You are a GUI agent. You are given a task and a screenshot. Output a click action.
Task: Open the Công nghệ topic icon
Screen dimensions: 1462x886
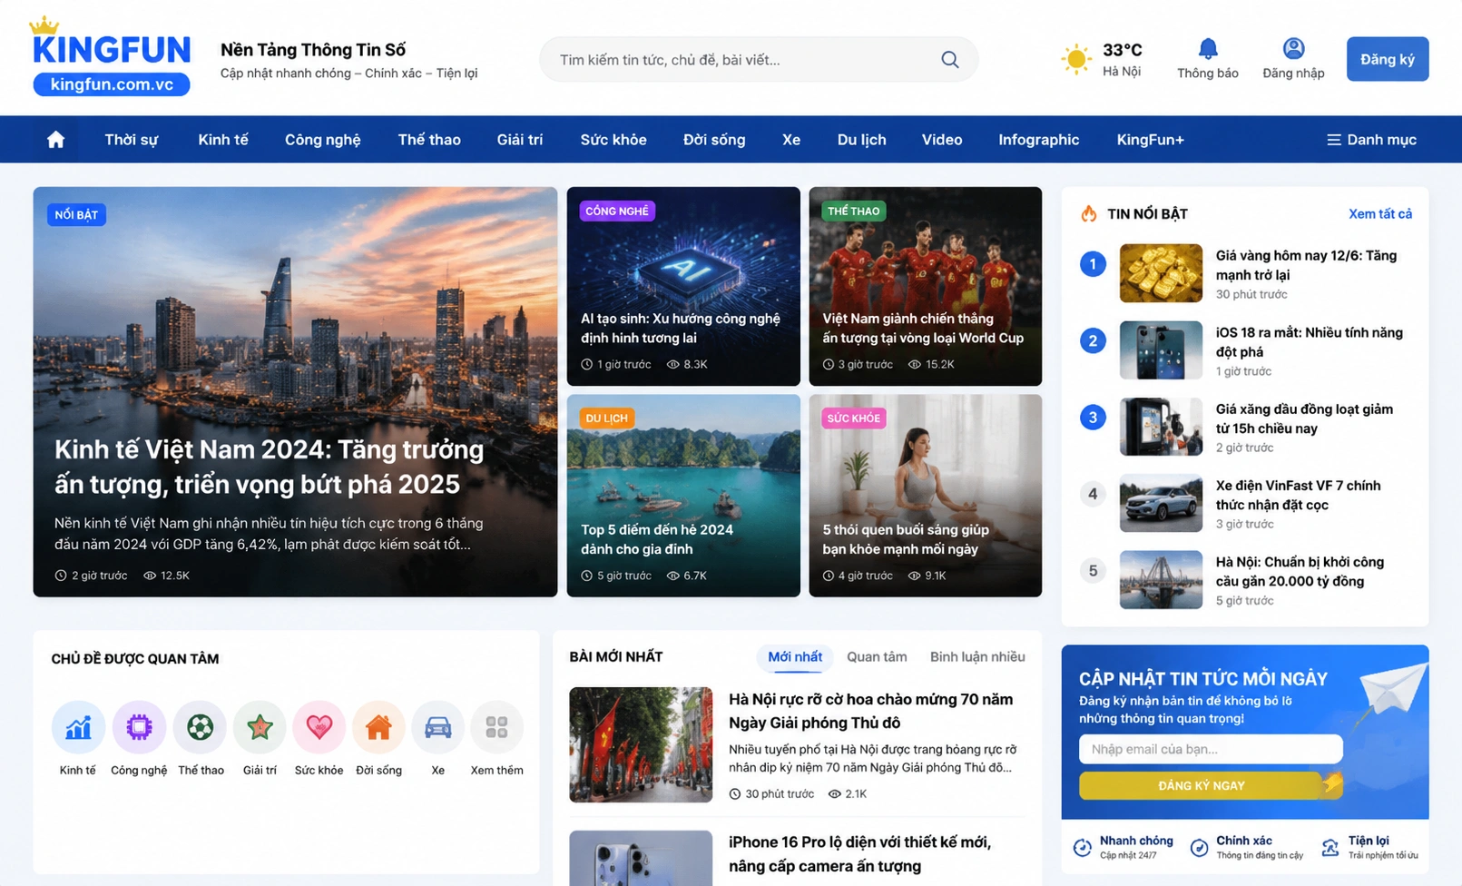click(x=139, y=727)
